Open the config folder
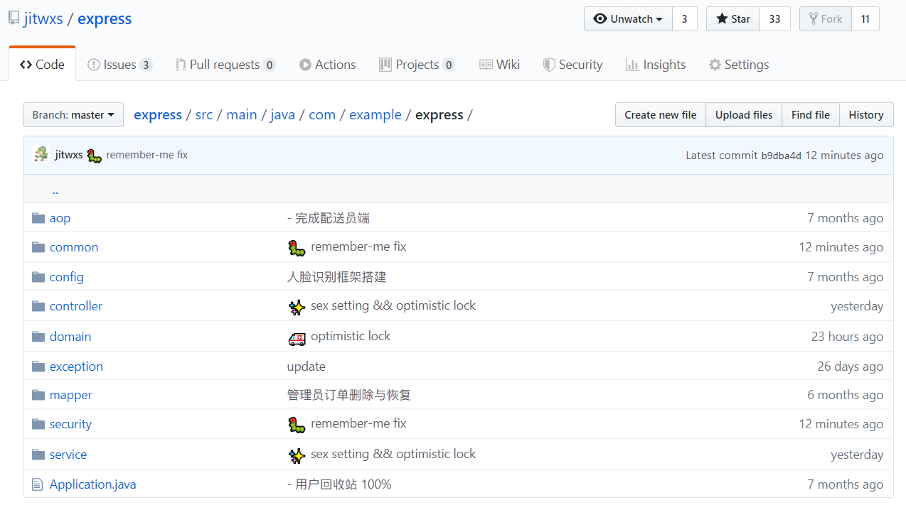Image resolution: width=906 pixels, height=505 pixels. [x=67, y=277]
